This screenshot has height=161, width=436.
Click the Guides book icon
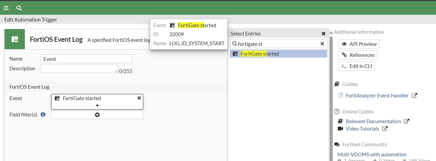coord(337,84)
